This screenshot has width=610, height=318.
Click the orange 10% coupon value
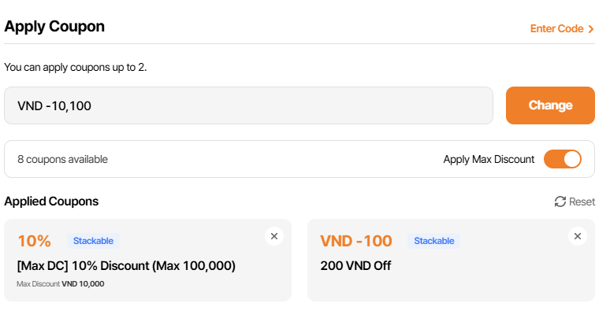pos(34,241)
